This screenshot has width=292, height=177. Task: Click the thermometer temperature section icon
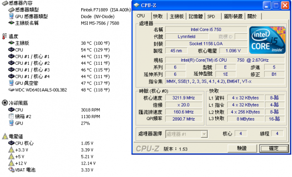(5, 36)
